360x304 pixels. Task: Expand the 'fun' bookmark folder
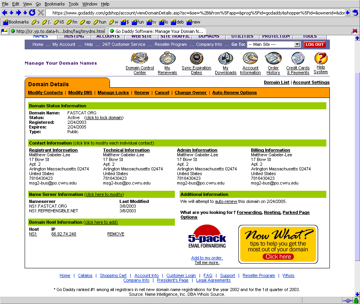[138, 22]
